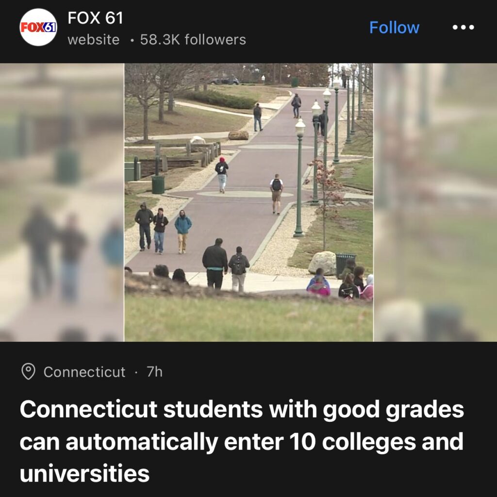This screenshot has width=497, height=497.
Task: Tap the grass foreground of the photo
Action: pos(249,318)
